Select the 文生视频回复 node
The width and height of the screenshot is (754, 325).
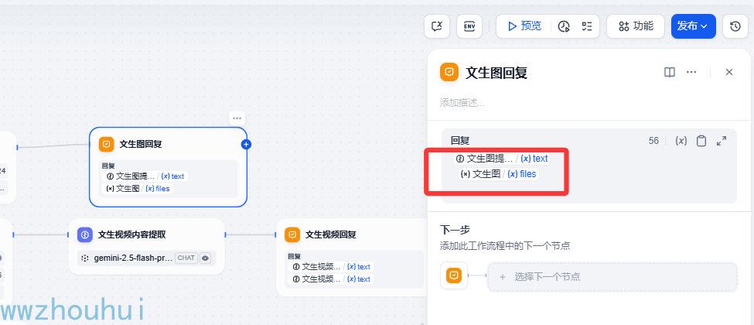pyautogui.click(x=353, y=258)
